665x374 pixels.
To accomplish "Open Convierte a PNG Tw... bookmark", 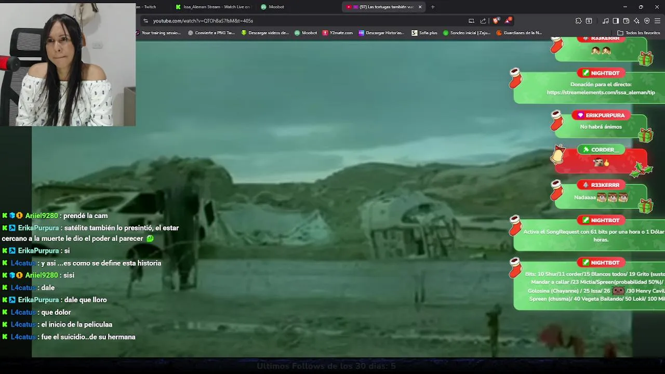I will point(211,33).
